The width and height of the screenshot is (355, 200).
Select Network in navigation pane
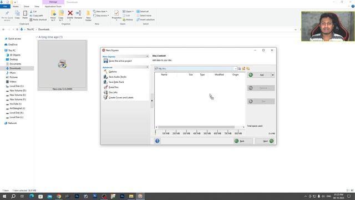12,123
